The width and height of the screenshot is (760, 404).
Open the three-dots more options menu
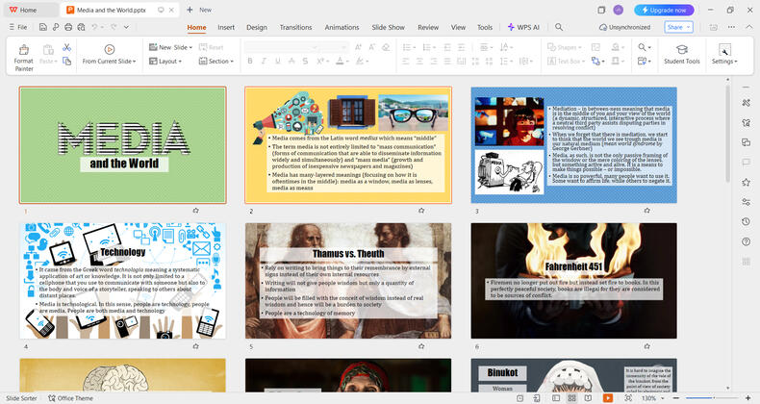click(x=731, y=27)
